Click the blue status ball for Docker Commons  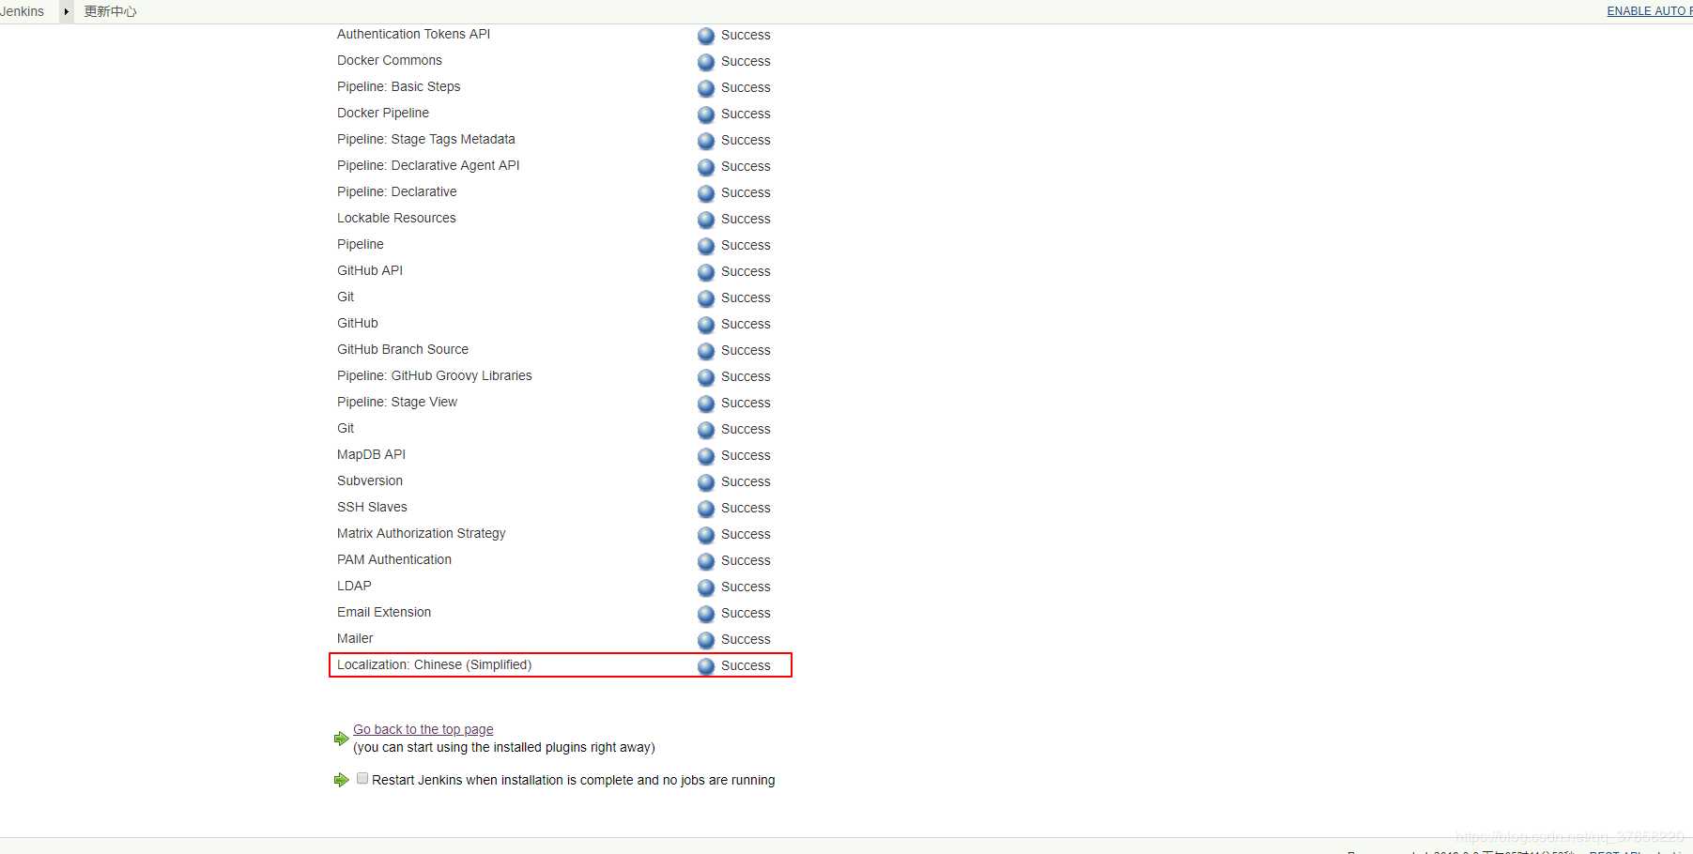[706, 62]
